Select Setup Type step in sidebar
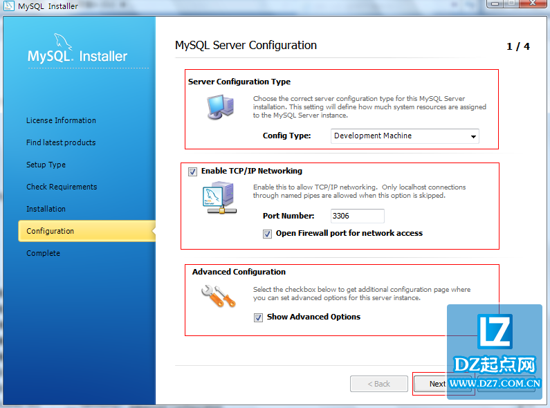 click(x=46, y=165)
